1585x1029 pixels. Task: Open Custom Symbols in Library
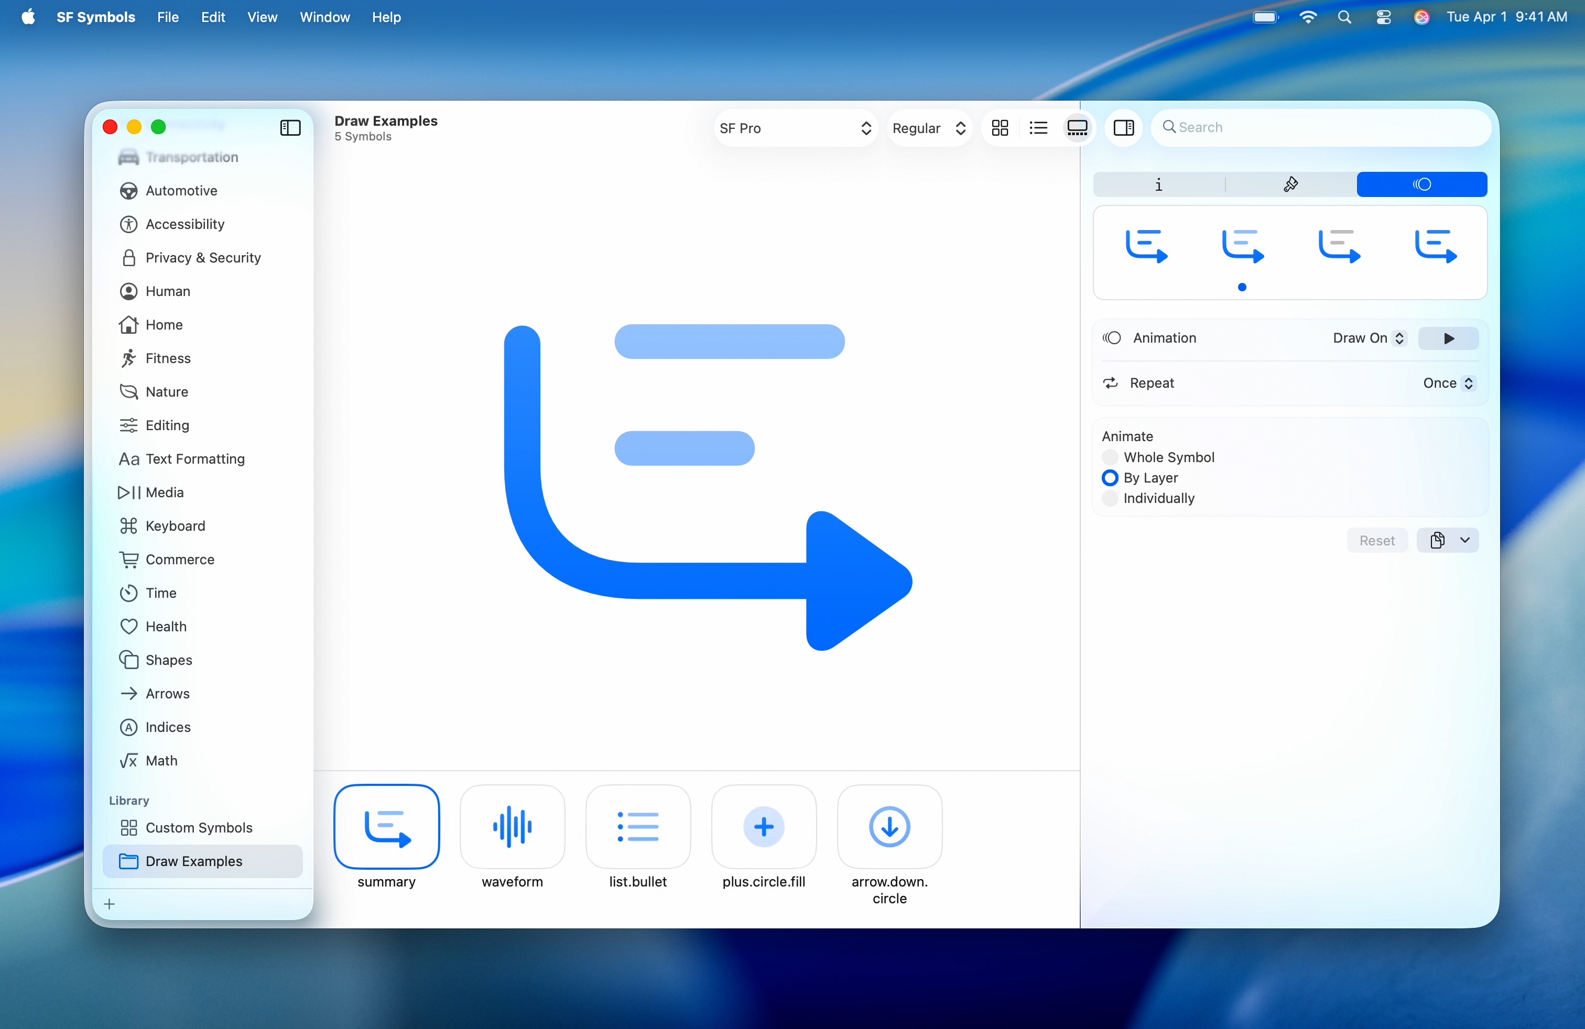[x=199, y=827]
